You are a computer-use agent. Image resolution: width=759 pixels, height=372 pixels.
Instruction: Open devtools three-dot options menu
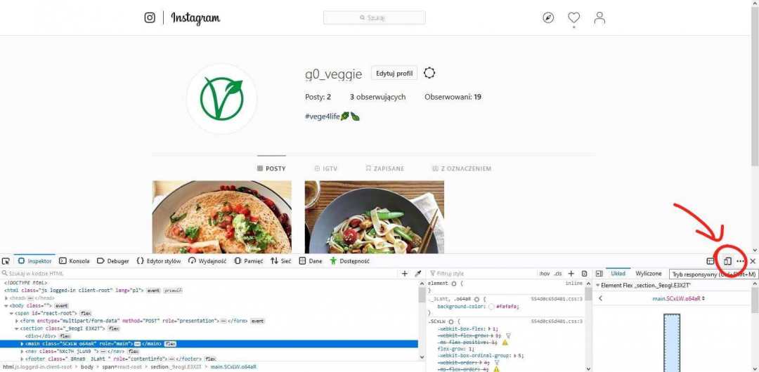[740, 261]
